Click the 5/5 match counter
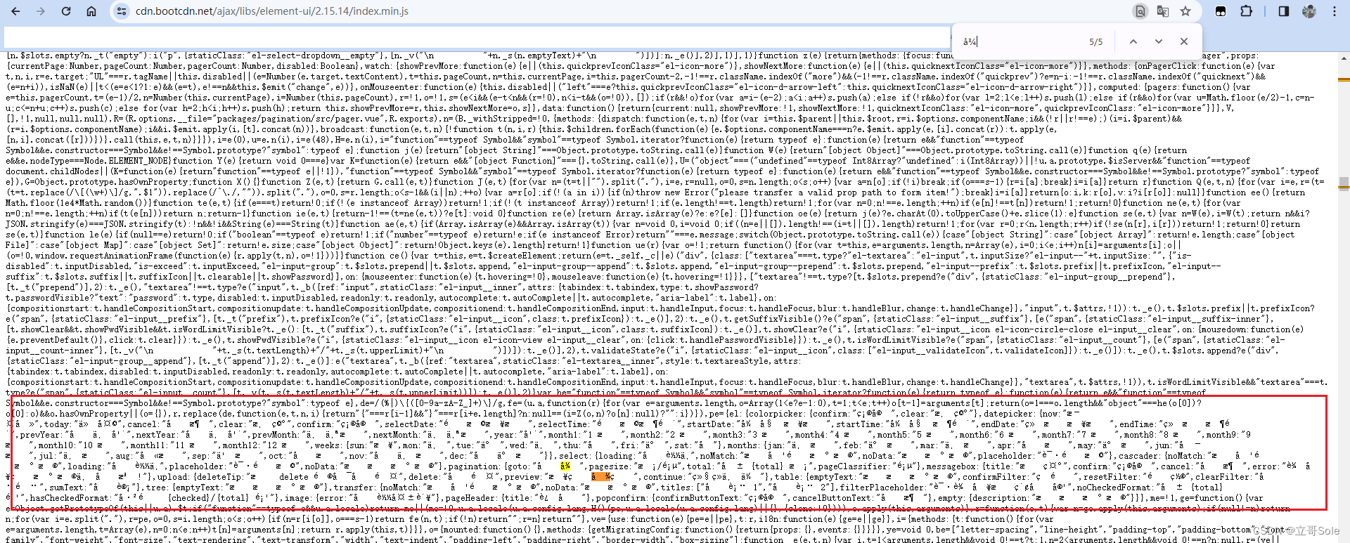 1095,42
